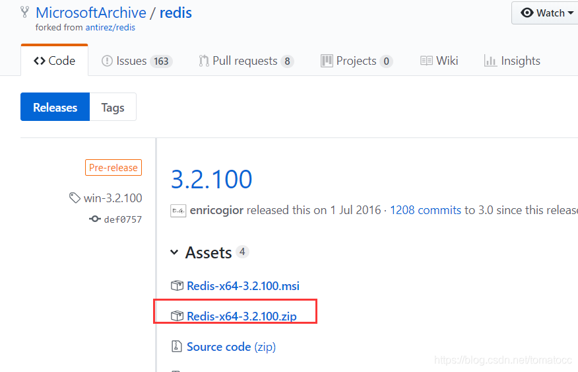The height and width of the screenshot is (372, 578).
Task: Open the Watch dropdown button
Action: (545, 13)
